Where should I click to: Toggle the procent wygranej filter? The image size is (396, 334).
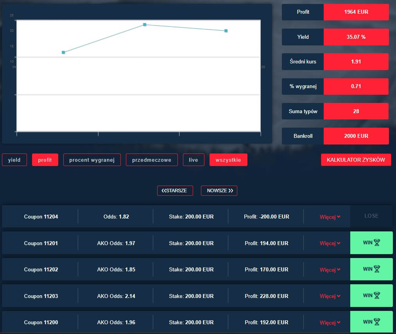(92, 160)
